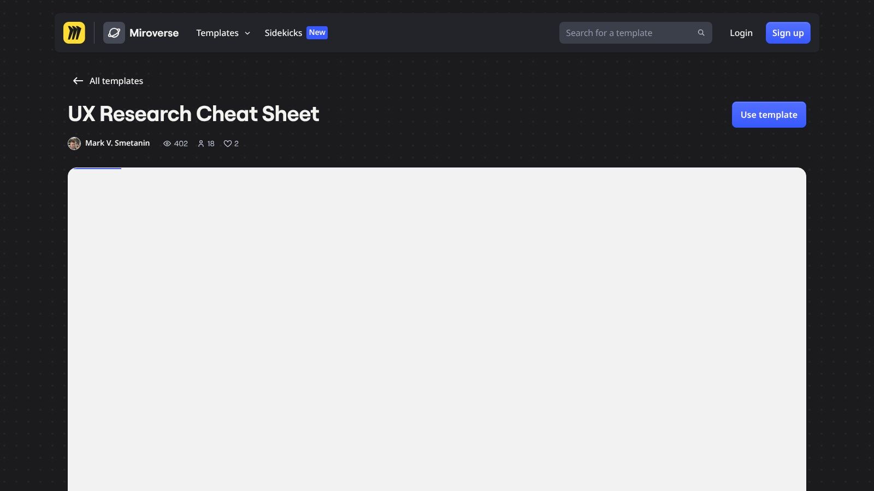Like the UX Research Cheat Sheet template
Viewport: 874px width, 491px height.
(x=227, y=143)
